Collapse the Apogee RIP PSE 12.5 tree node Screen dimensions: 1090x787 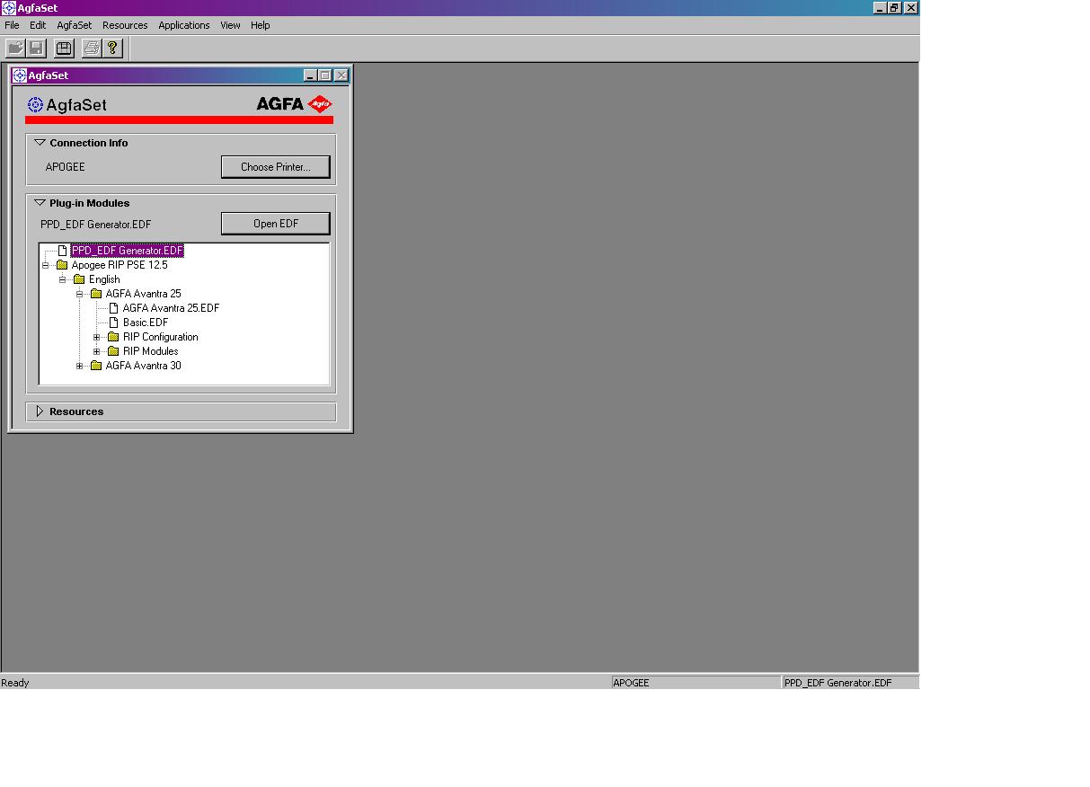(45, 265)
